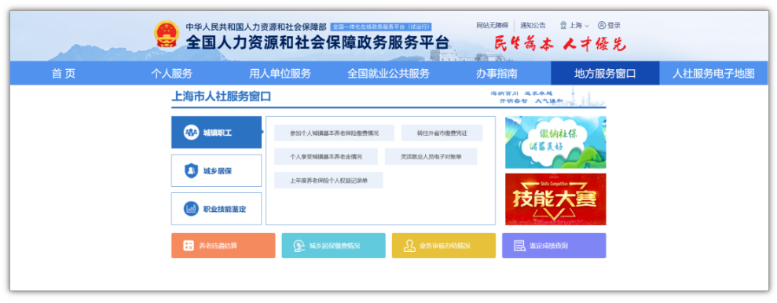The width and height of the screenshot is (777, 303).
Task: Open 上年度养老保险个人权益记录单
Action: tap(328, 181)
